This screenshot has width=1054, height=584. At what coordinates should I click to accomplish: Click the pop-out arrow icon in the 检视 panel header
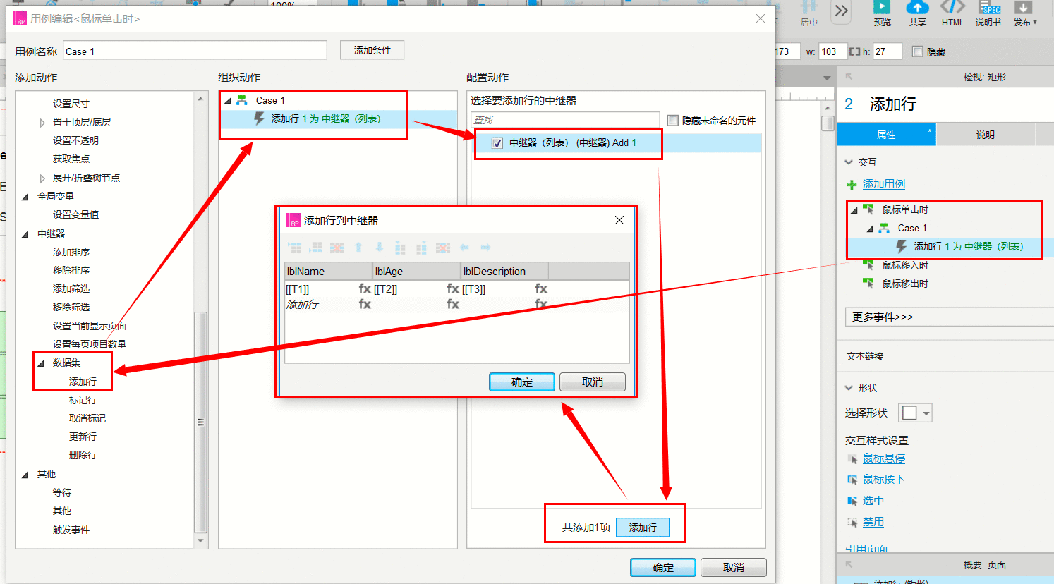pos(849,77)
